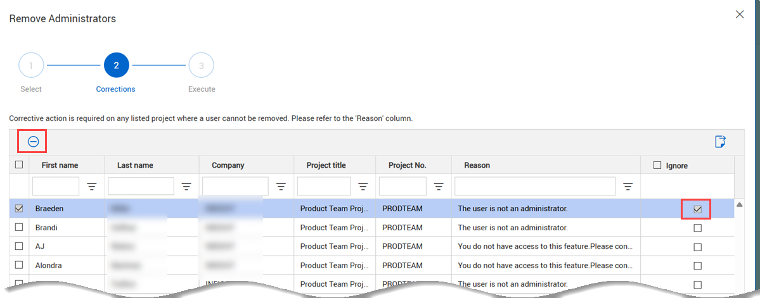
Task: Open the Reason filter options
Action: coord(628,187)
